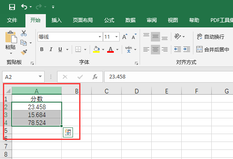Increase the font size
The image size is (233, 159).
pos(125,37)
